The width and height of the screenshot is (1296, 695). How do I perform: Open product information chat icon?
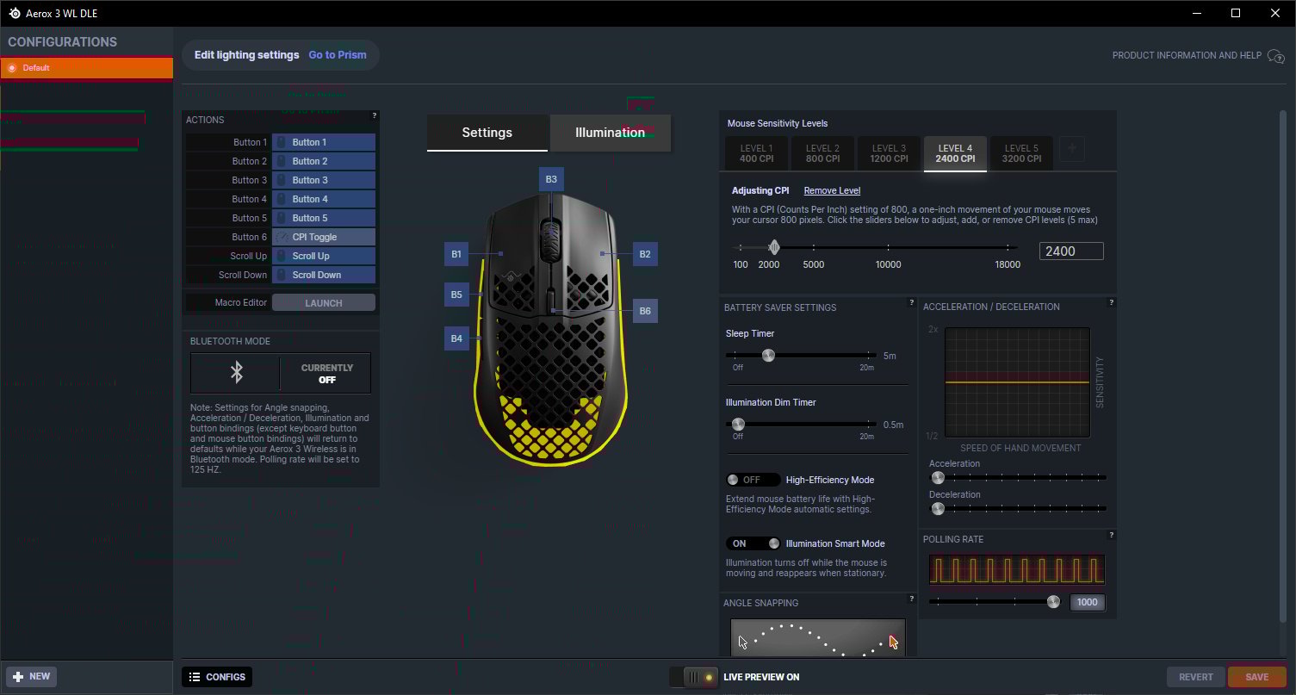click(x=1276, y=56)
